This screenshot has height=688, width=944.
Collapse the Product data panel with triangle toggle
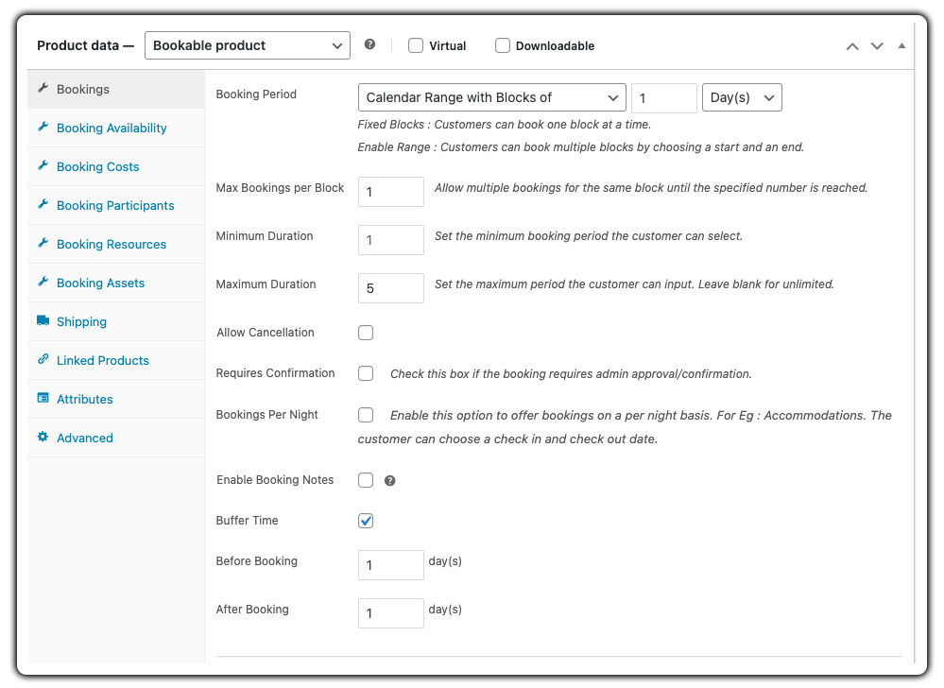point(901,45)
